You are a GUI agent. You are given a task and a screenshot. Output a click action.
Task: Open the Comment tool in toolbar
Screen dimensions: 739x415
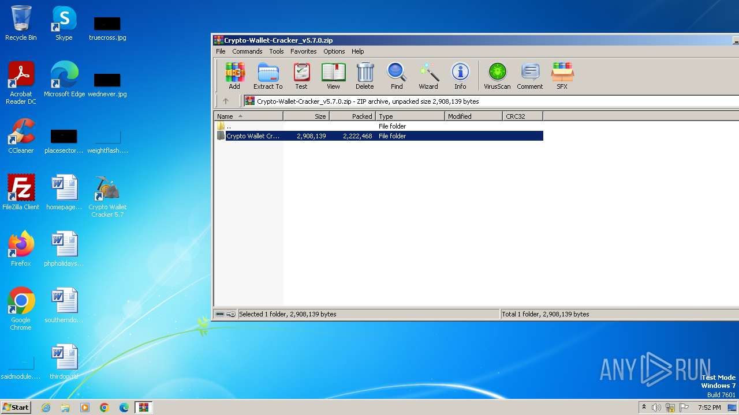coord(530,76)
